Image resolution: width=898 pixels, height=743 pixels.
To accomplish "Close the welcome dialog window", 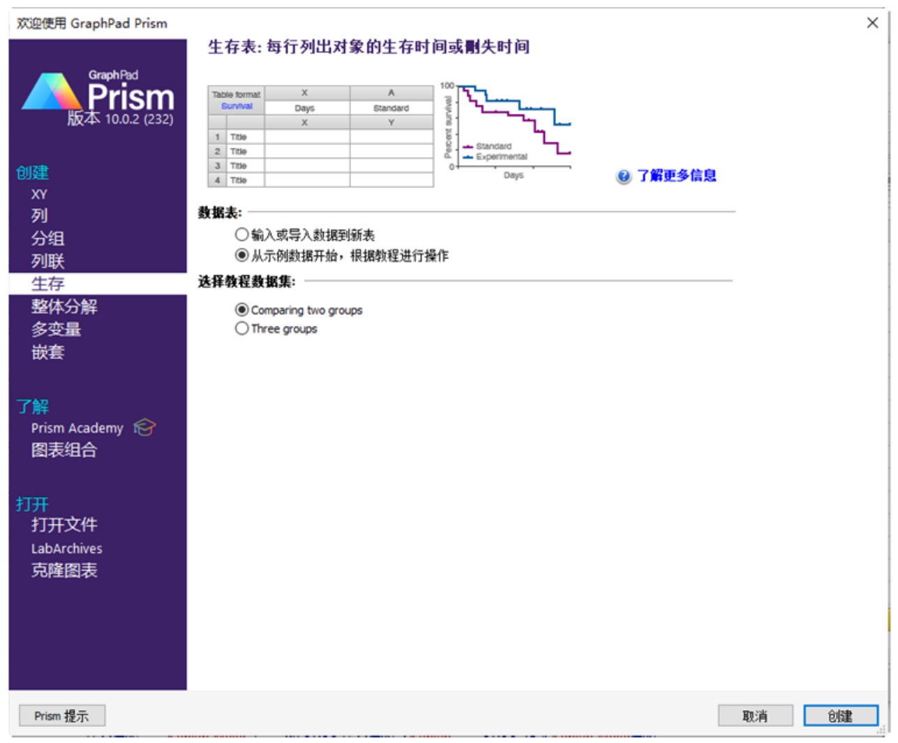I will 872,23.
